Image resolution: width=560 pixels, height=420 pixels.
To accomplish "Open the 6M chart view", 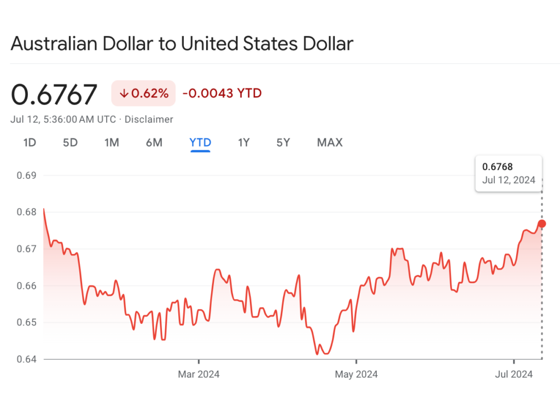I will pos(154,143).
